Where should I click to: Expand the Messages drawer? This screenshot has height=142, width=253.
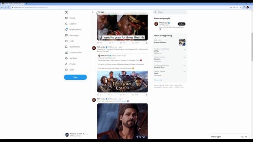246,136
